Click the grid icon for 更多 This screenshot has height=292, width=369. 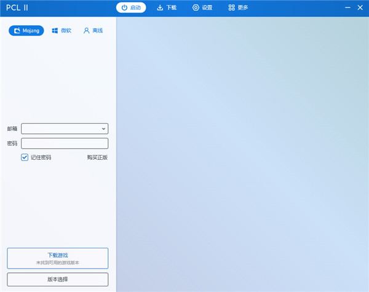pos(231,8)
